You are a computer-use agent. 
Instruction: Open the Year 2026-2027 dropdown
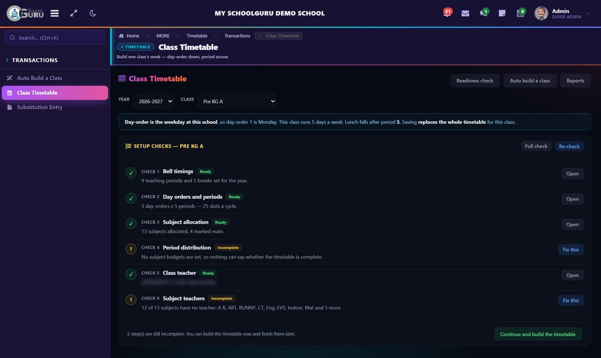[153, 101]
